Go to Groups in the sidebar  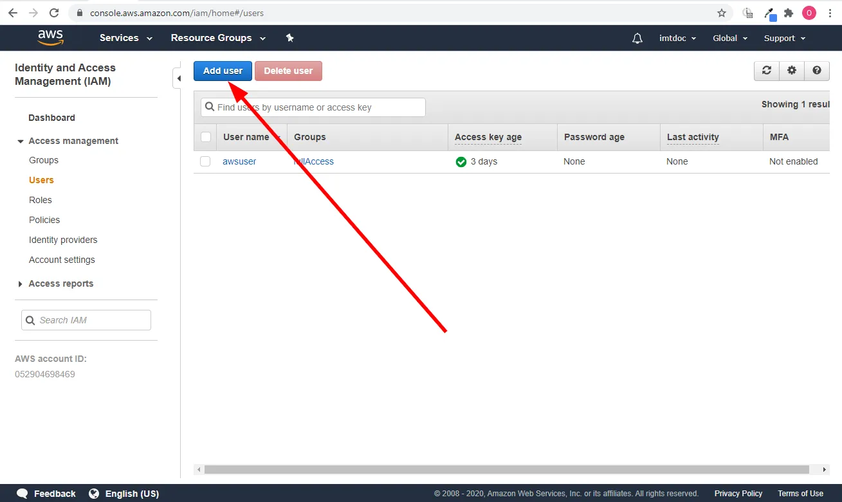tap(44, 160)
